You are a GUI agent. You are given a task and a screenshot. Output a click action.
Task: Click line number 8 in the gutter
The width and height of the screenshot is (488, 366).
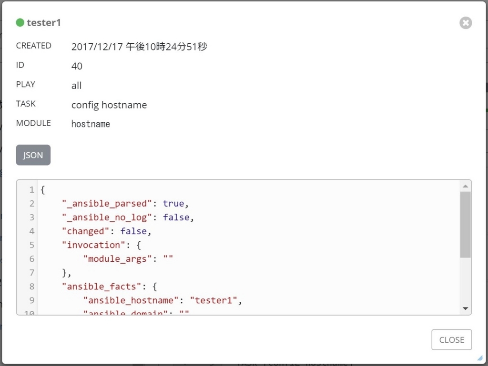[x=32, y=287]
